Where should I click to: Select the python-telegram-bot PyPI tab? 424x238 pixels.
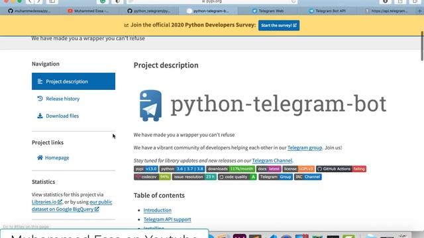coord(208,11)
